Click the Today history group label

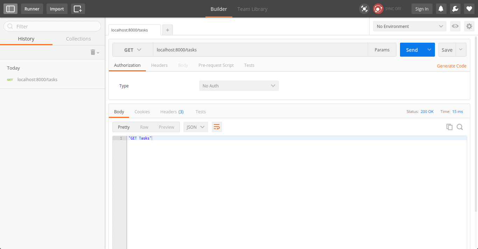coord(13,68)
